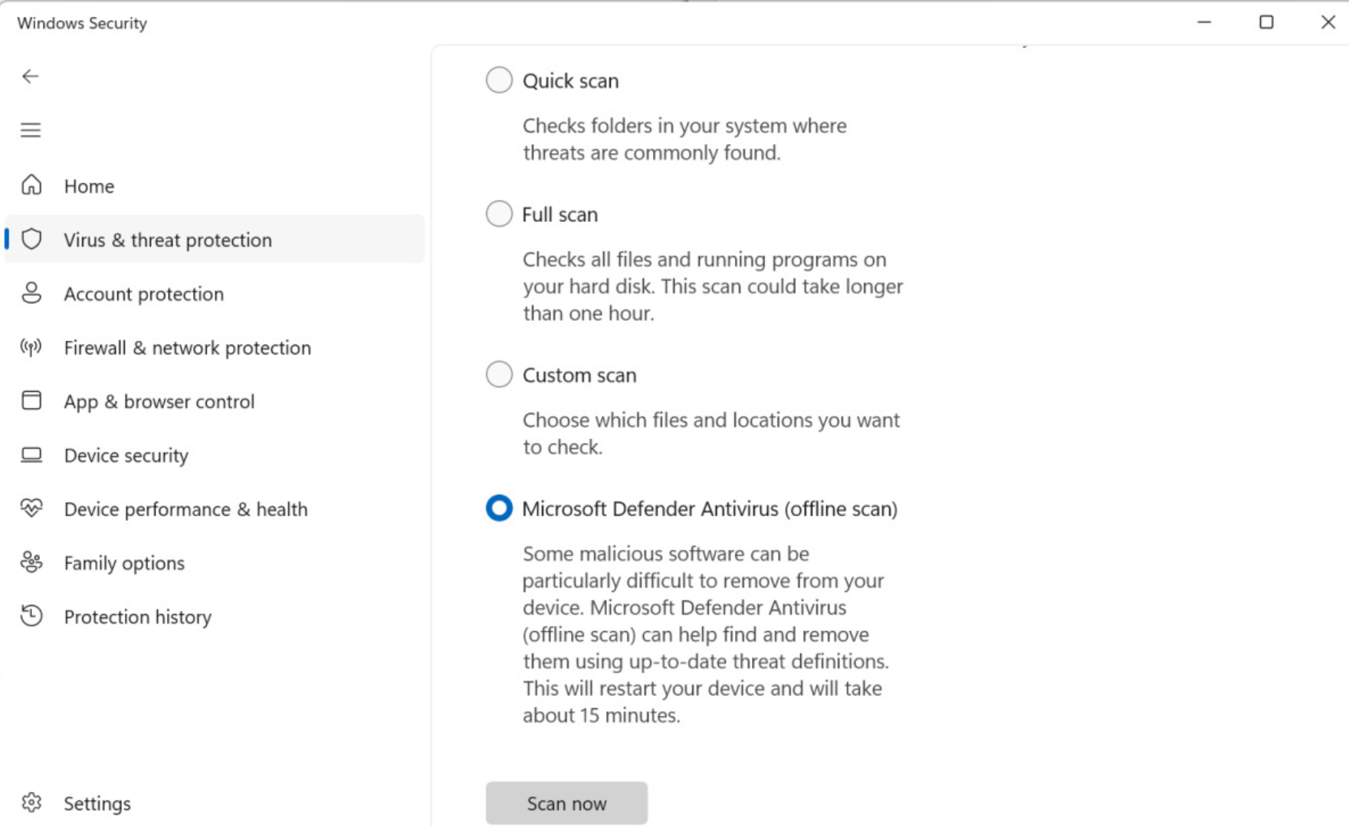The height and width of the screenshot is (827, 1349).
Task: Click the Protection history clock icon
Action: click(x=31, y=616)
